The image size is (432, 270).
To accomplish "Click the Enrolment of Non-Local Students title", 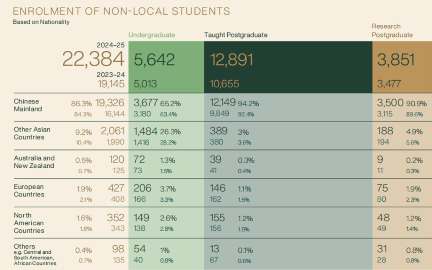I will pos(121,11).
